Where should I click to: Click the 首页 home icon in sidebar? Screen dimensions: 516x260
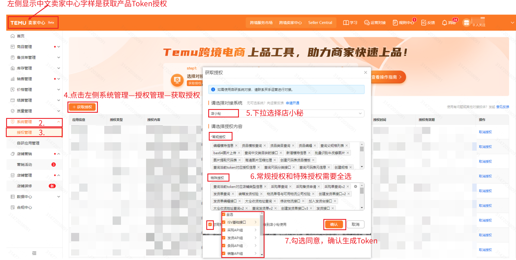[13, 36]
